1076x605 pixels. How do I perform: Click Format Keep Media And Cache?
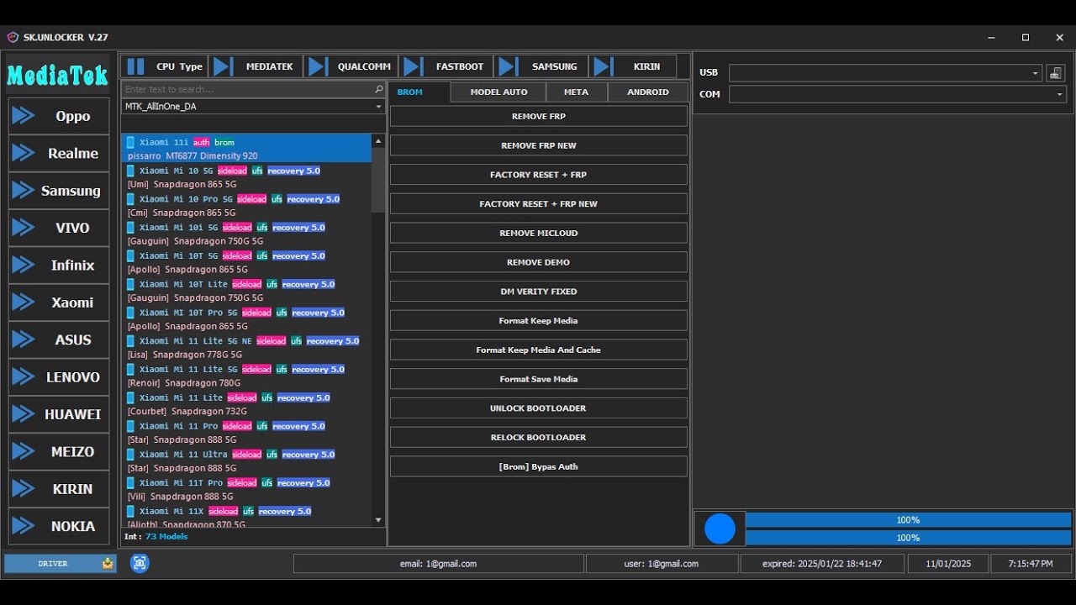point(539,350)
